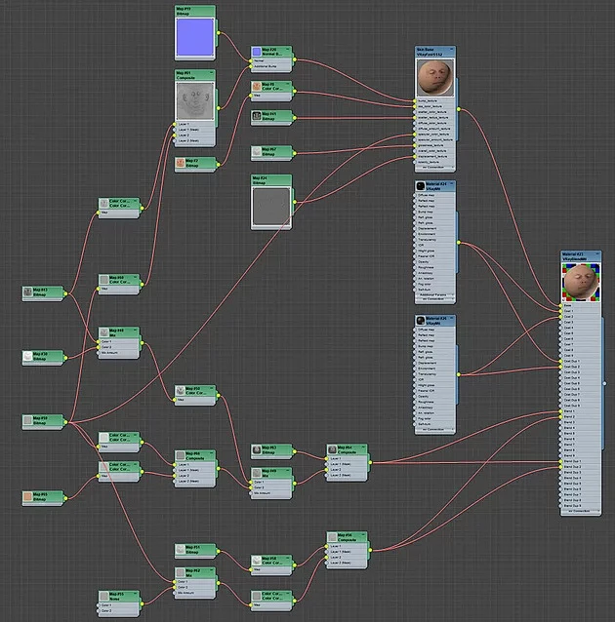Select the Map #41 Bitmap node icon
The image size is (615, 622).
257,117
